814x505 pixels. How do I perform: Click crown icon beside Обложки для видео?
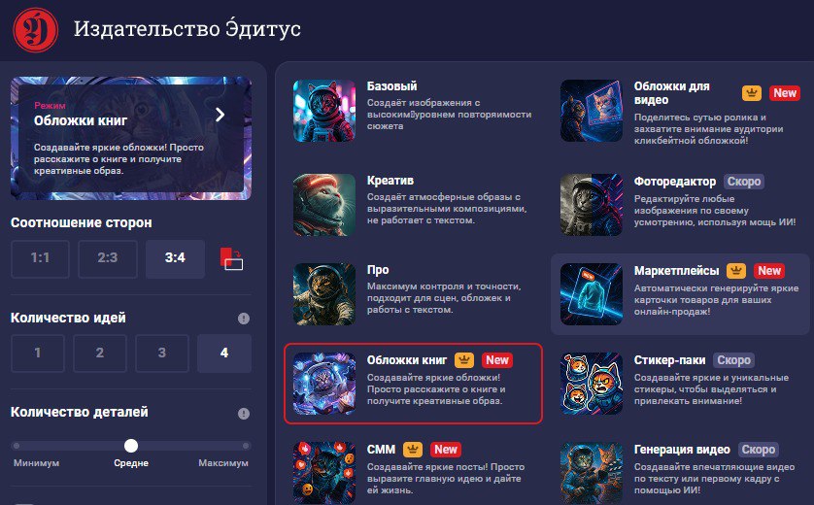[x=752, y=93]
